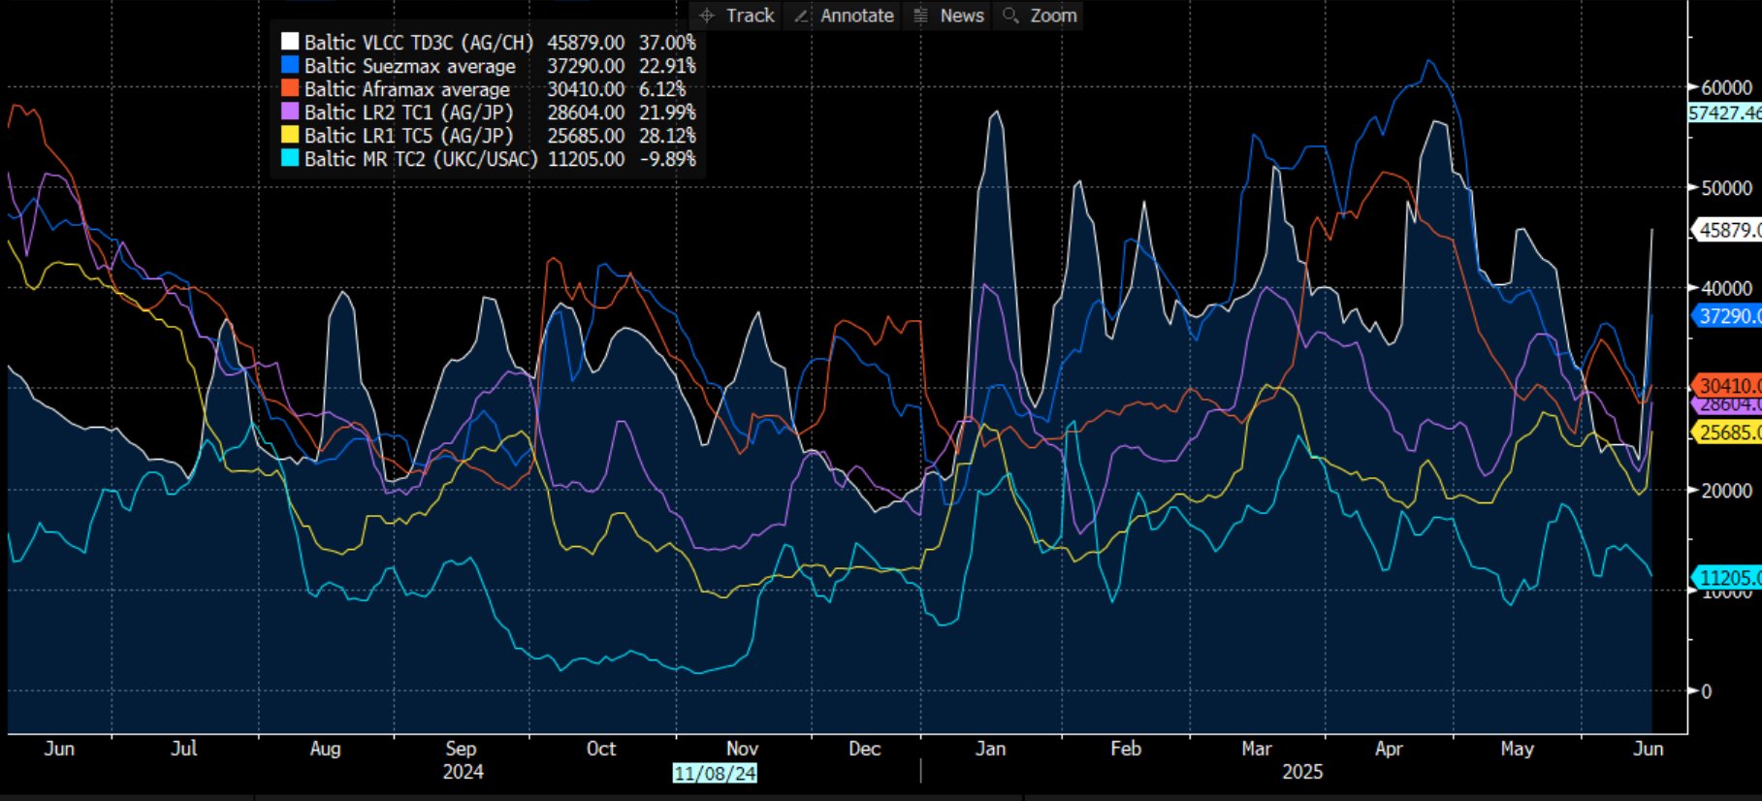Click the 40000 y-axis label
Viewport: 1762px width, 801px height.
1727,289
